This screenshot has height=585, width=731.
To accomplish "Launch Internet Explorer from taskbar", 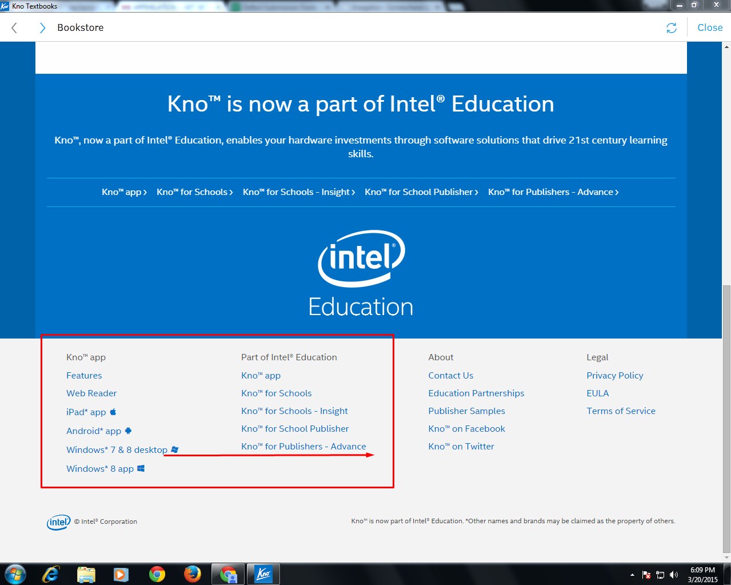I will (51, 574).
